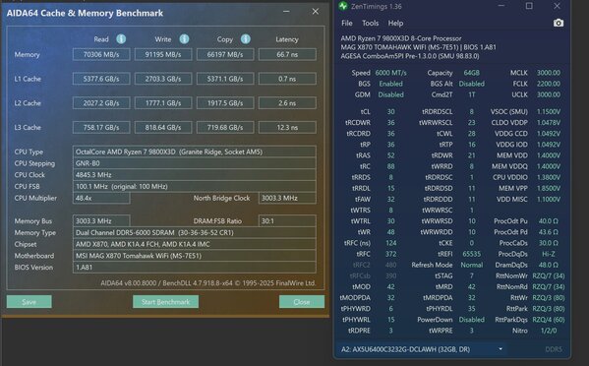Open the File menu in ZenTimings
589x366 pixels.
pyautogui.click(x=347, y=24)
